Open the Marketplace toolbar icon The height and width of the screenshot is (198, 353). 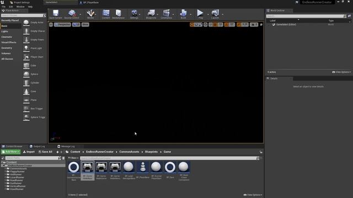[x=118, y=14]
